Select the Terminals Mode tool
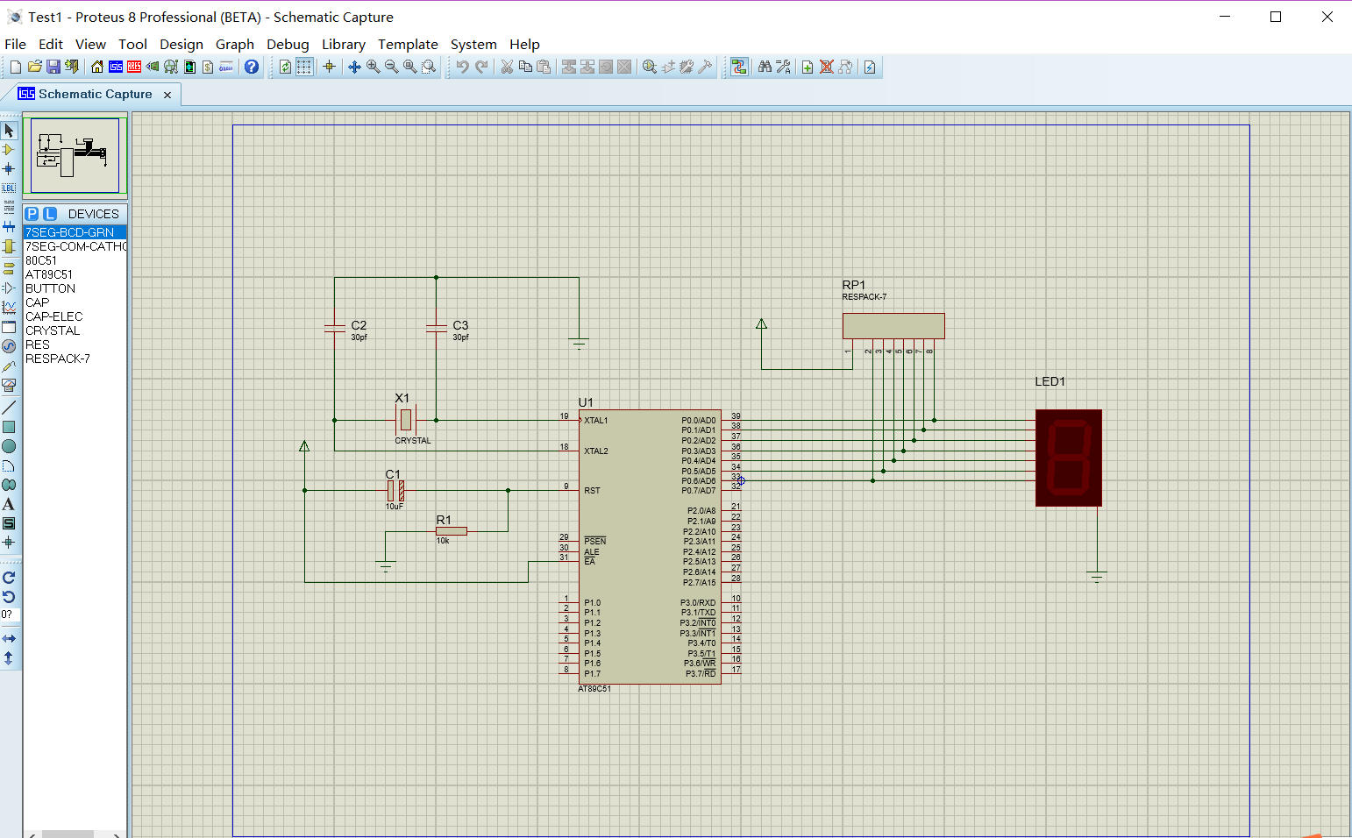 [x=9, y=267]
